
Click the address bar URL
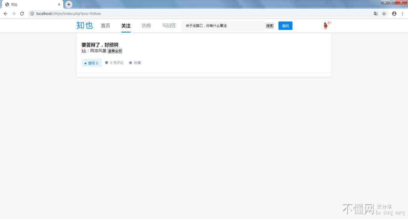[68, 13]
